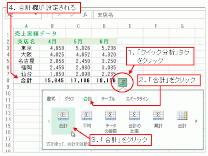Click the cell with value 2,960

78,67
